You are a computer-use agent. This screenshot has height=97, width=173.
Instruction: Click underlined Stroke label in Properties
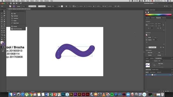click(149, 37)
